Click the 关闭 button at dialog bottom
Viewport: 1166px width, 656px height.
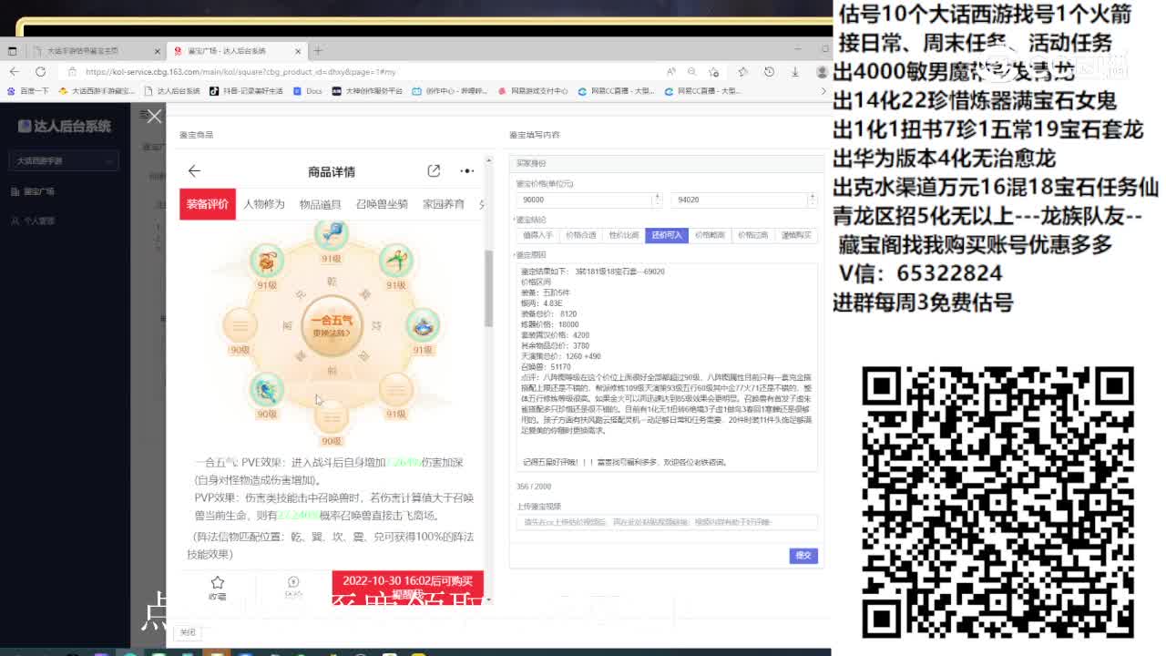(x=188, y=632)
